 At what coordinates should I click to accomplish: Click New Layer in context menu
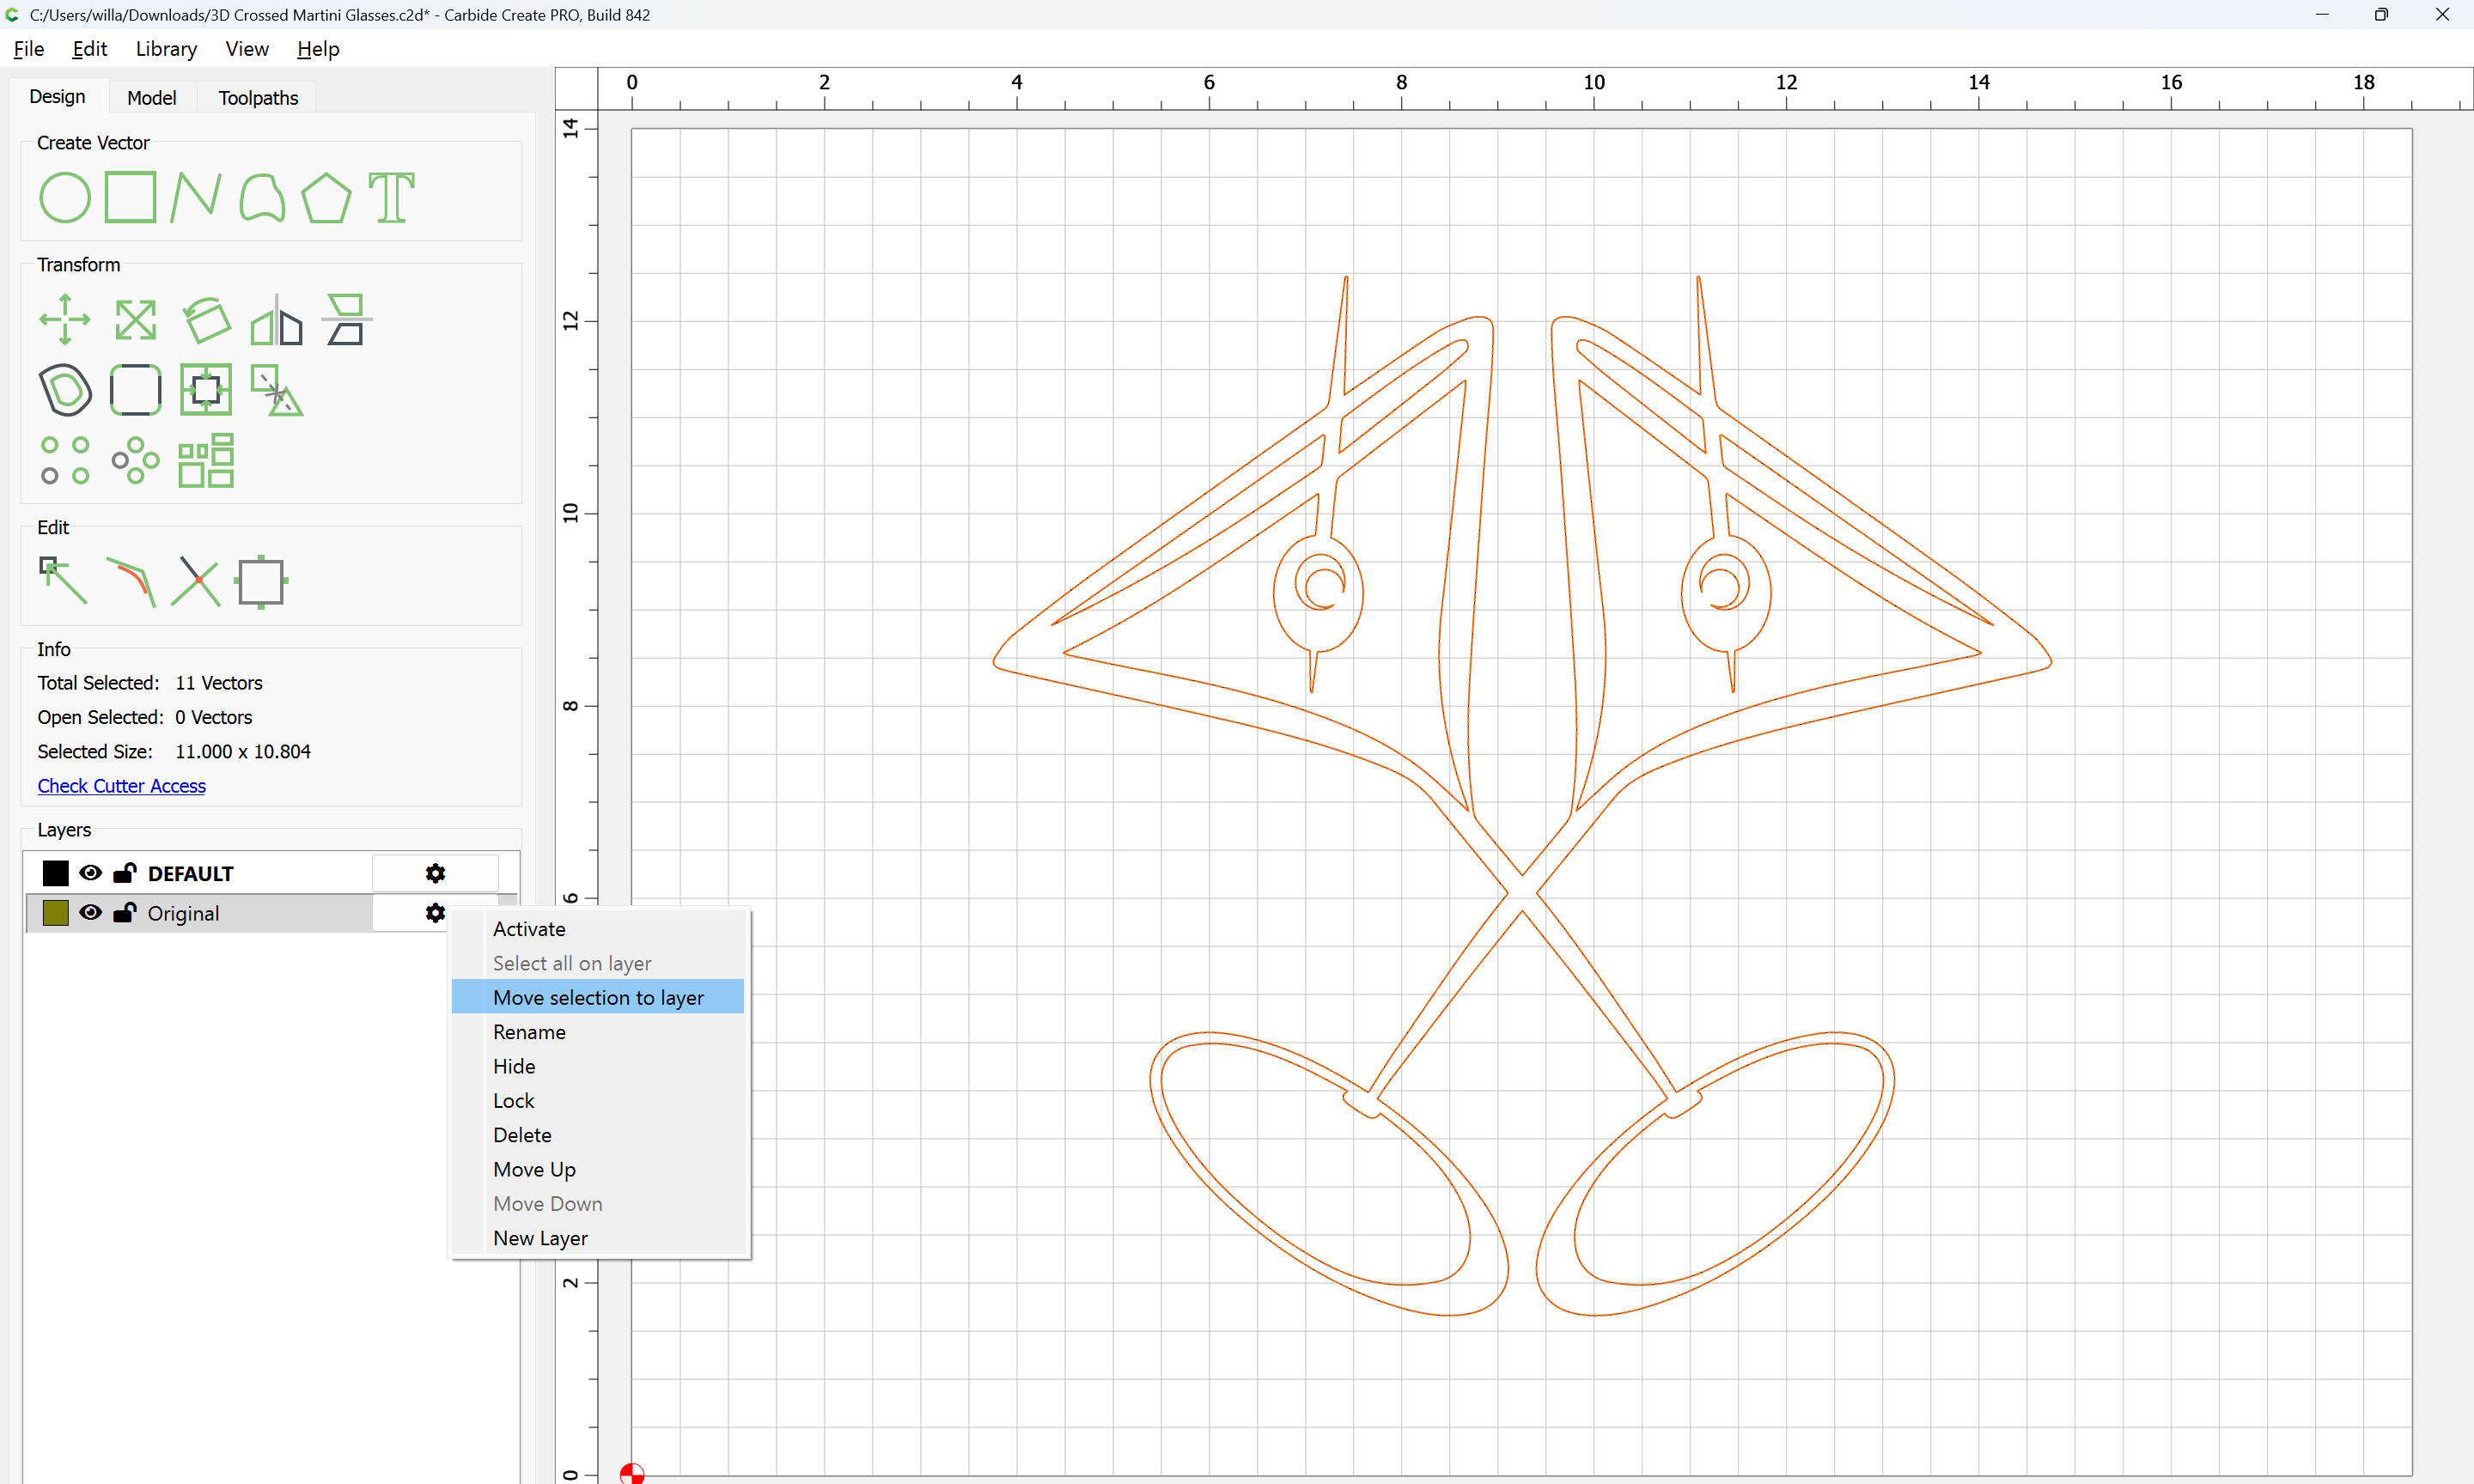[540, 1238]
